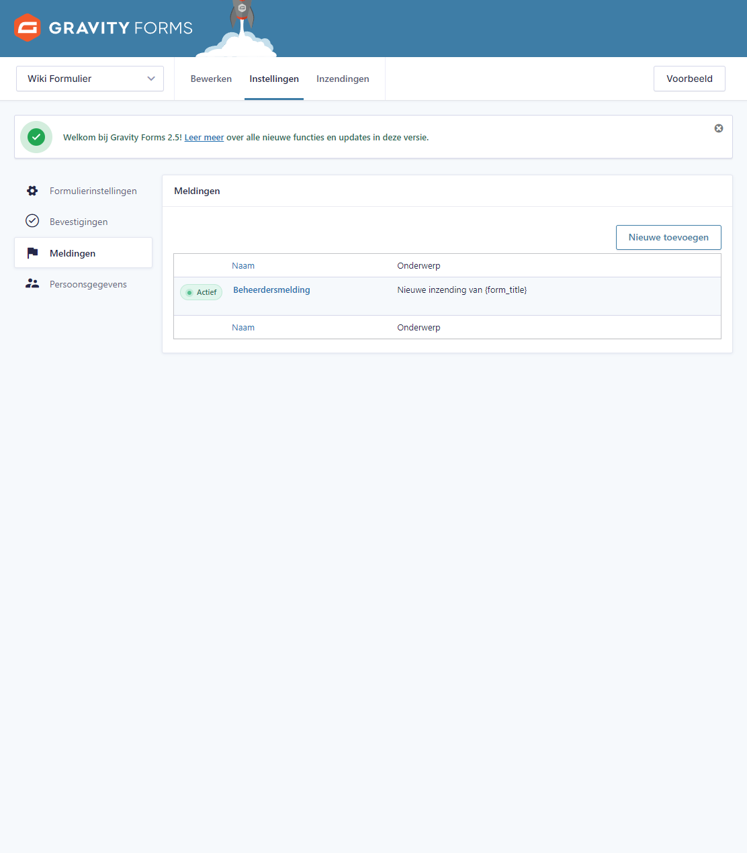Click the flag icon beside Meldingen
This screenshot has height=853, width=747.
[x=32, y=253]
